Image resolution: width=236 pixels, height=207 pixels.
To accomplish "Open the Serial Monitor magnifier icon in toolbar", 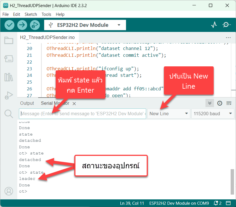I will [x=226, y=25].
